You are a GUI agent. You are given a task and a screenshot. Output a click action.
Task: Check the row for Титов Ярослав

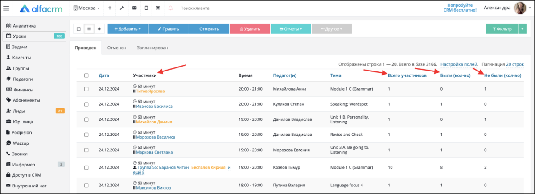point(86,89)
